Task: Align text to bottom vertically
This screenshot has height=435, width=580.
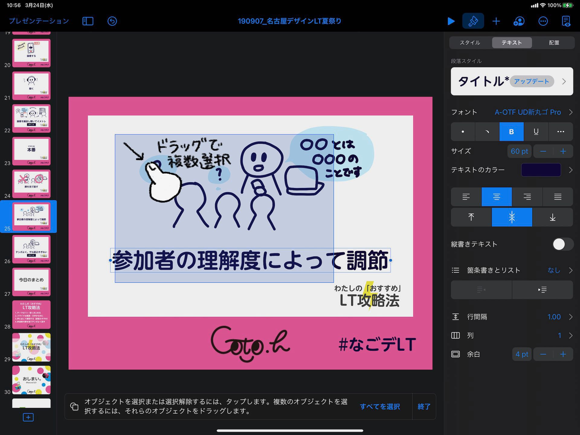Action: click(553, 217)
